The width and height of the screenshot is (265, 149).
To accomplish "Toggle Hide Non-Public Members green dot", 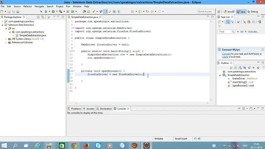I will coord(253,68).
